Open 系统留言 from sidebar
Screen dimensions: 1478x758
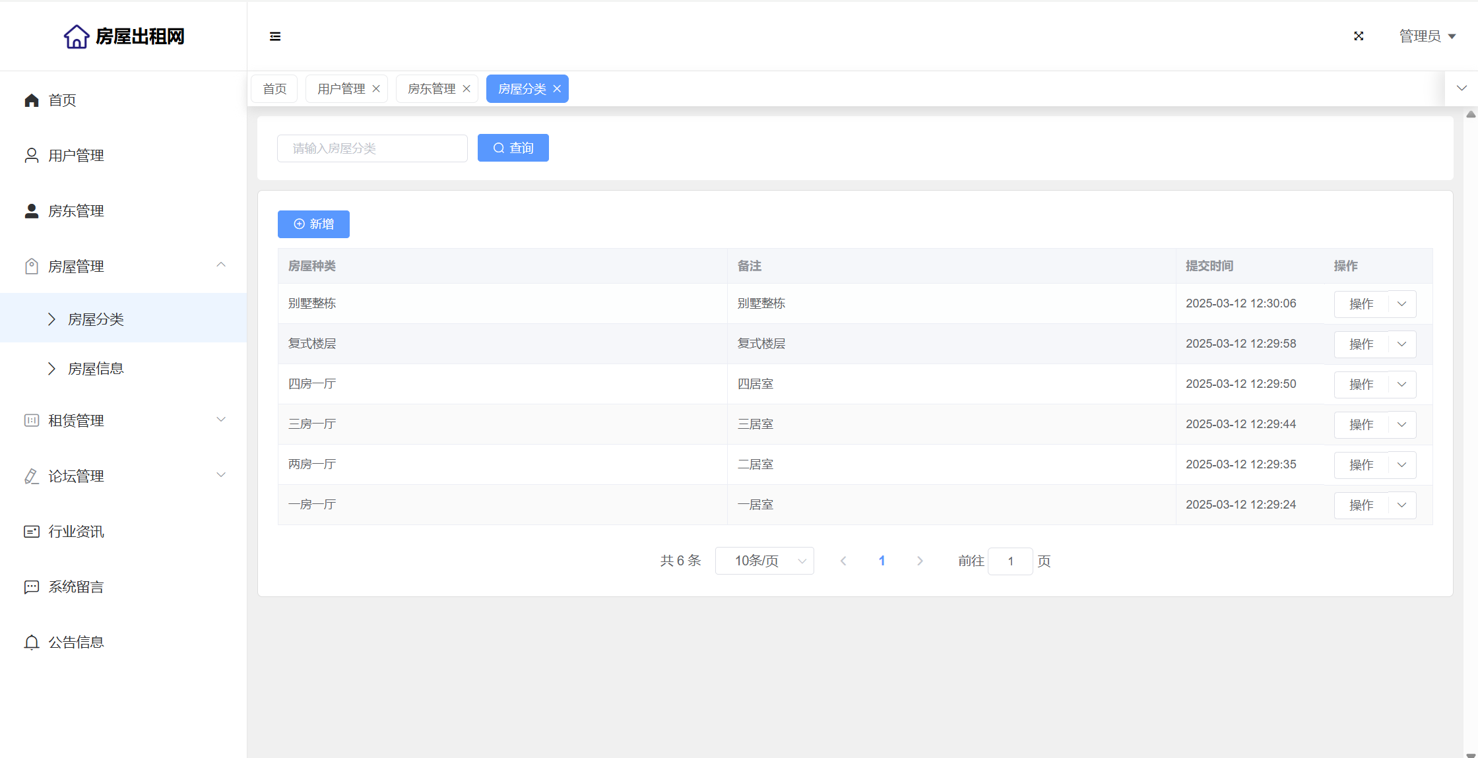pos(76,587)
